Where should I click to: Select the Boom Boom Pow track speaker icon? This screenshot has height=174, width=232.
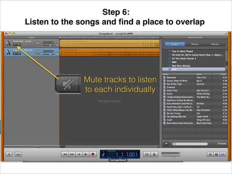point(8,43)
